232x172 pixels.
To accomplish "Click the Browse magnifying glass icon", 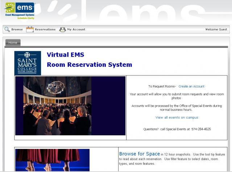I will click(7, 29).
